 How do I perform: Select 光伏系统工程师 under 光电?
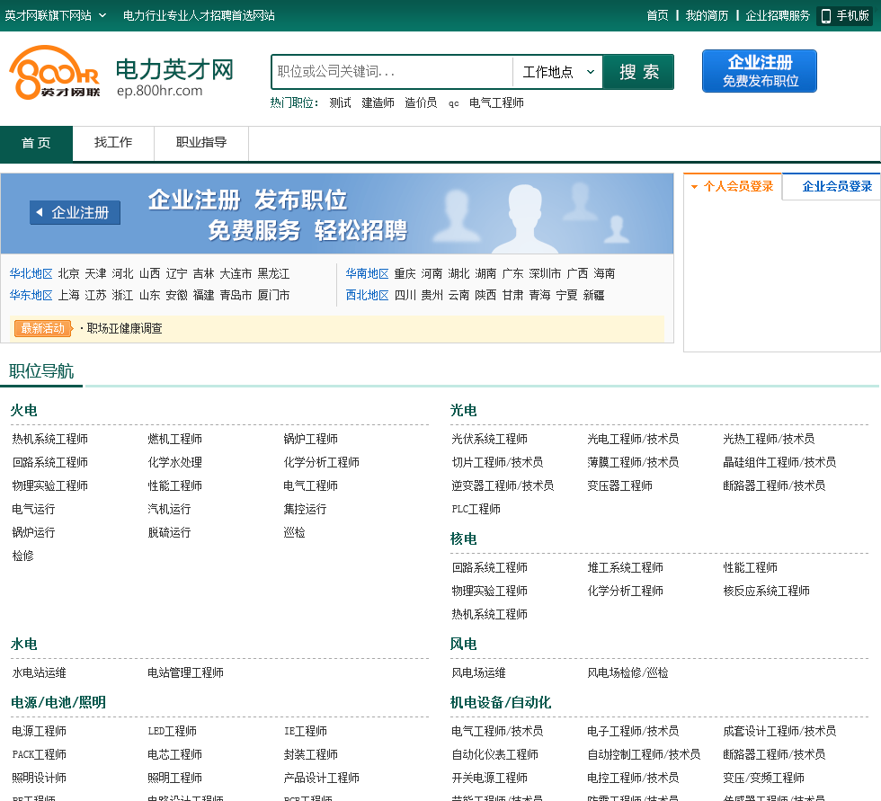[x=489, y=439]
